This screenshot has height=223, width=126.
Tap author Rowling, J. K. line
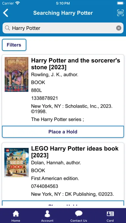pos(55,75)
